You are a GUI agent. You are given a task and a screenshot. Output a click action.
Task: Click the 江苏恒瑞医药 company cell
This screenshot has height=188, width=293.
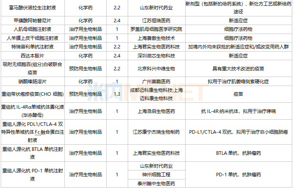click(156, 20)
